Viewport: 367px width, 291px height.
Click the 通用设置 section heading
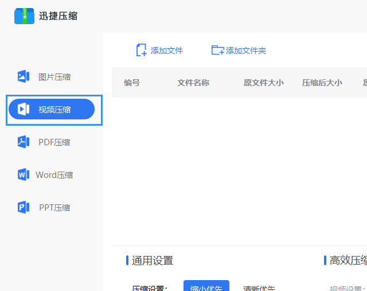(x=152, y=261)
